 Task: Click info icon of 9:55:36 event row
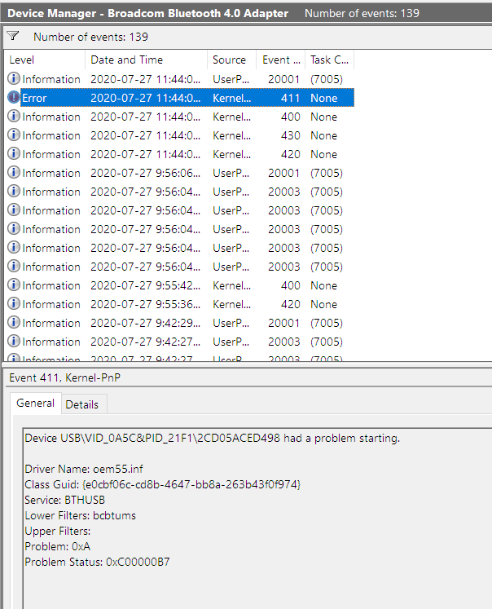(14, 303)
